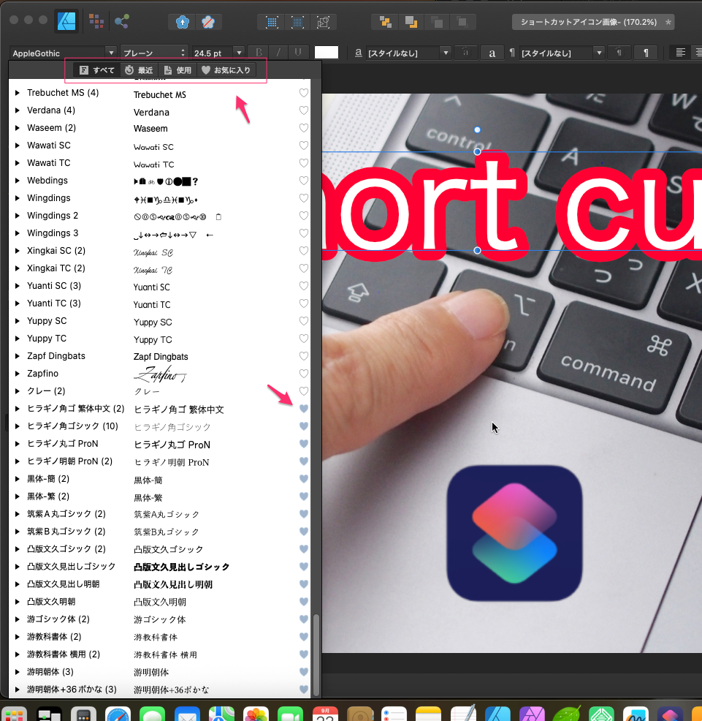Switch to the Pixel persona icon
Viewport: 702px width, 721px height.
point(96,21)
